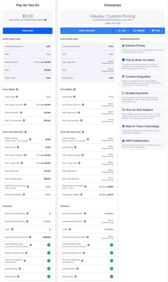Click info icon beside Pay As You Go Email Check
This screenshot has width=168, height=282.
(18, 147)
